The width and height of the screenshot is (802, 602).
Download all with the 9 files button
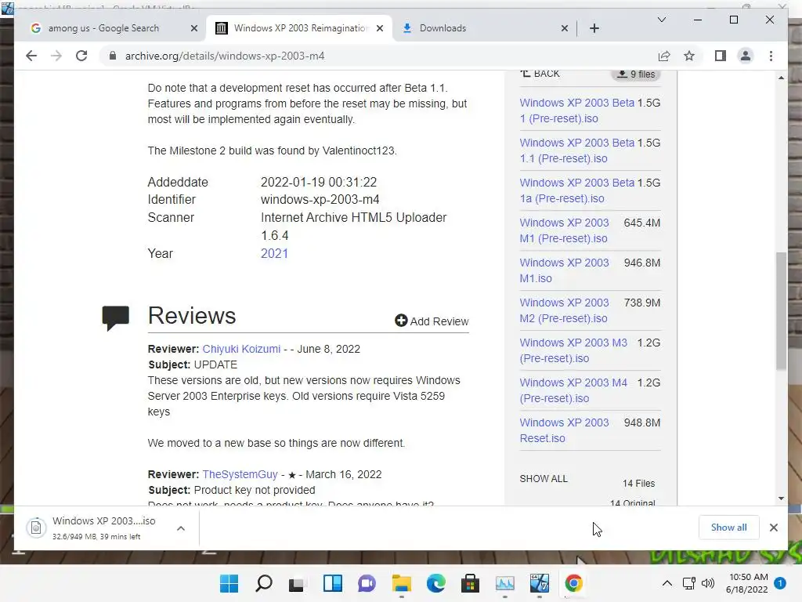[636, 74]
